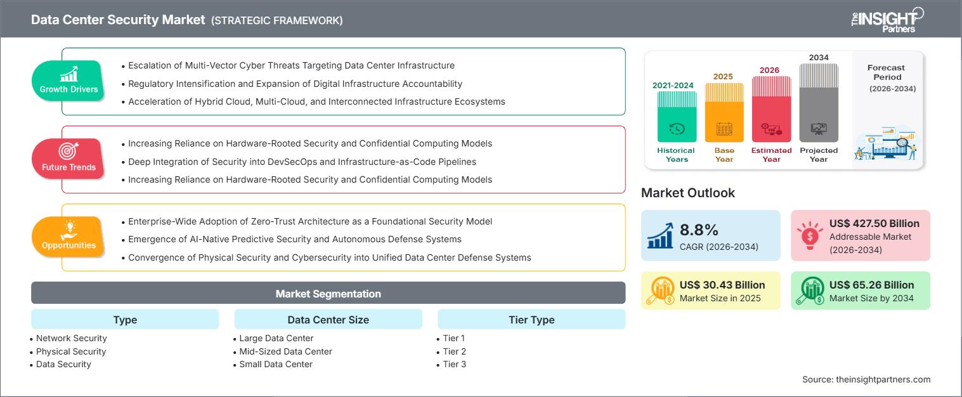Image resolution: width=962 pixels, height=397 pixels.
Task: Select the Type segmentation header
Action: point(125,320)
